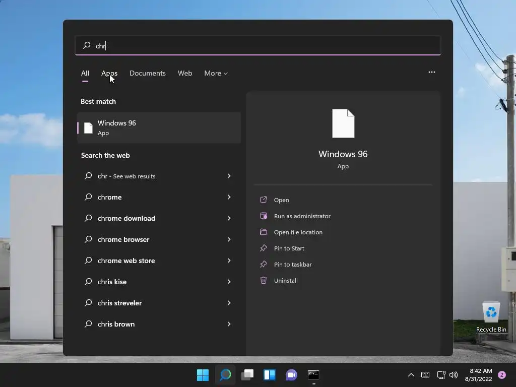Switch to the Apps filter tab

point(109,73)
